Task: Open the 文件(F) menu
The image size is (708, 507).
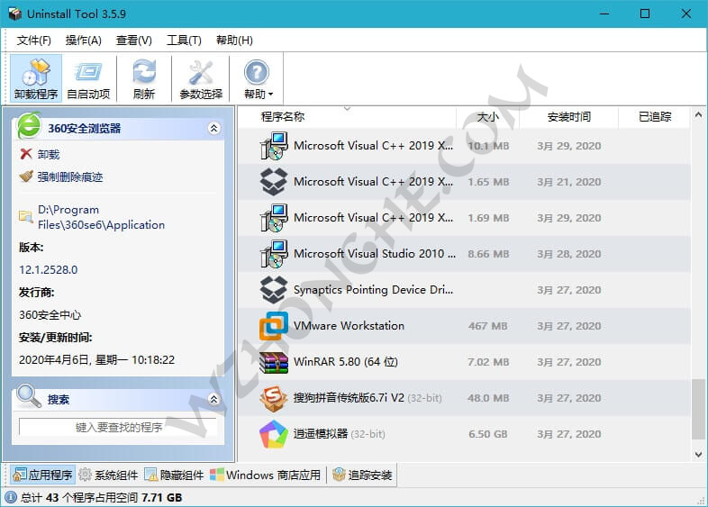Action: tap(34, 41)
